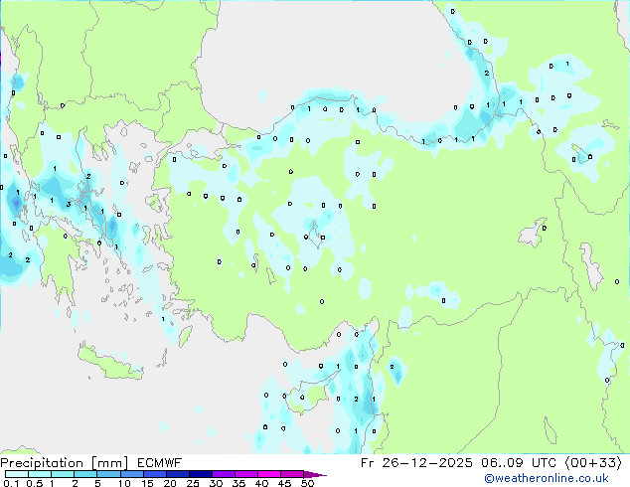Click the 30–35 mm purple swatch

[223, 474]
